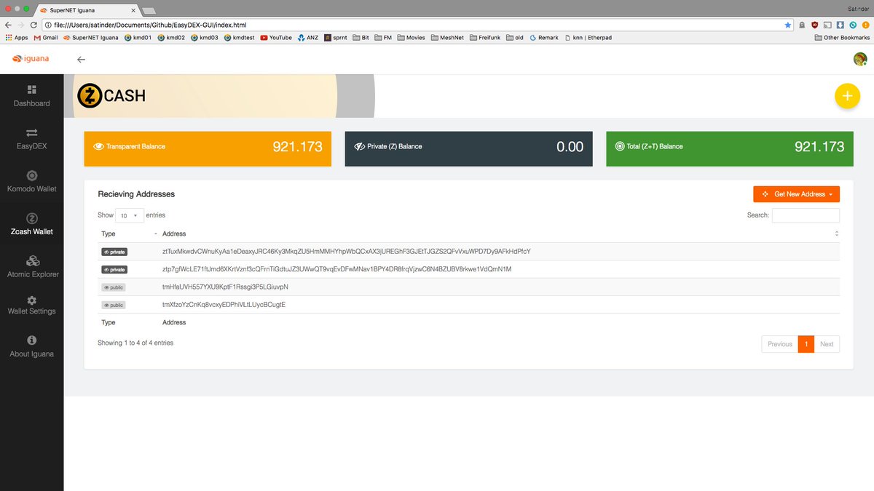Click the Search input field

coord(806,215)
